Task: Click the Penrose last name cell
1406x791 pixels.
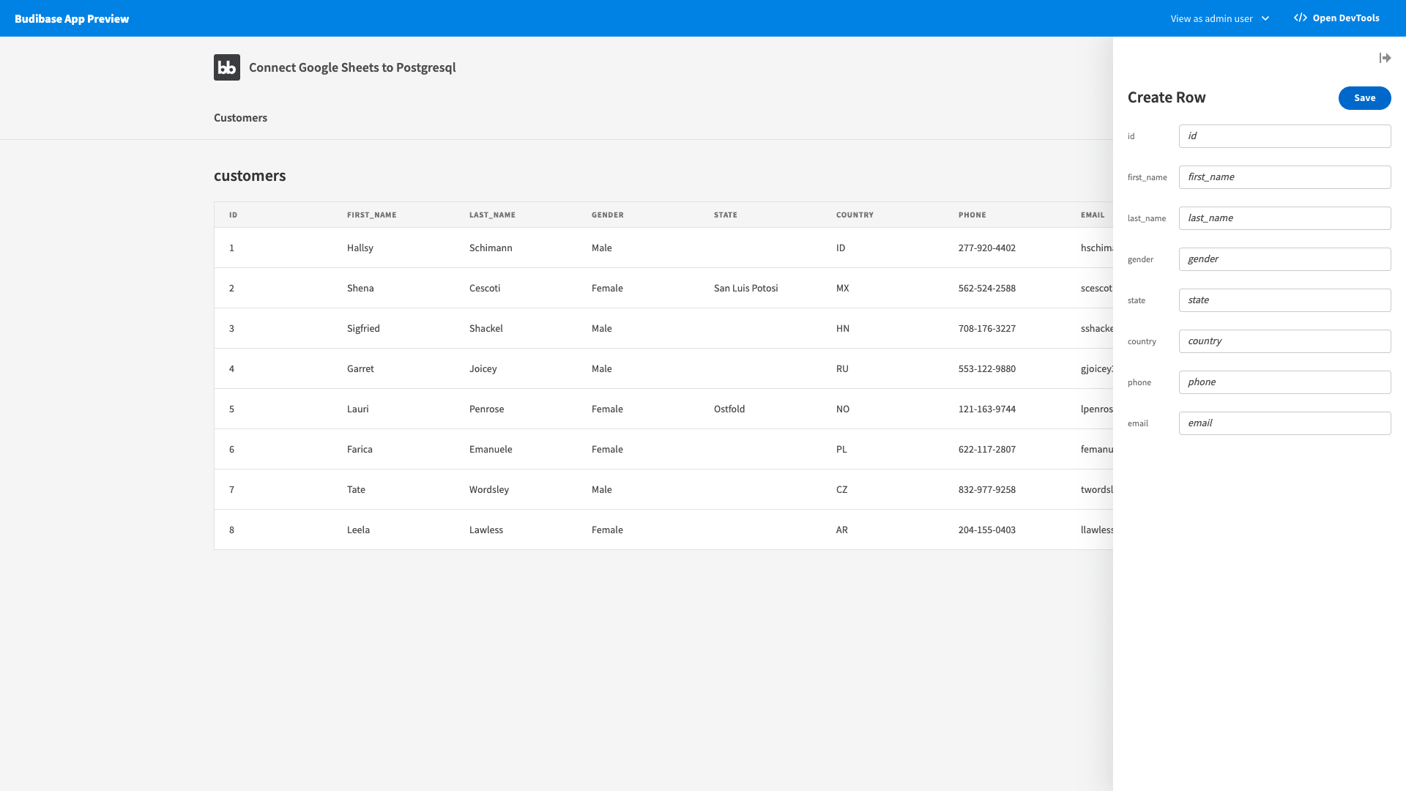Action: click(x=486, y=409)
